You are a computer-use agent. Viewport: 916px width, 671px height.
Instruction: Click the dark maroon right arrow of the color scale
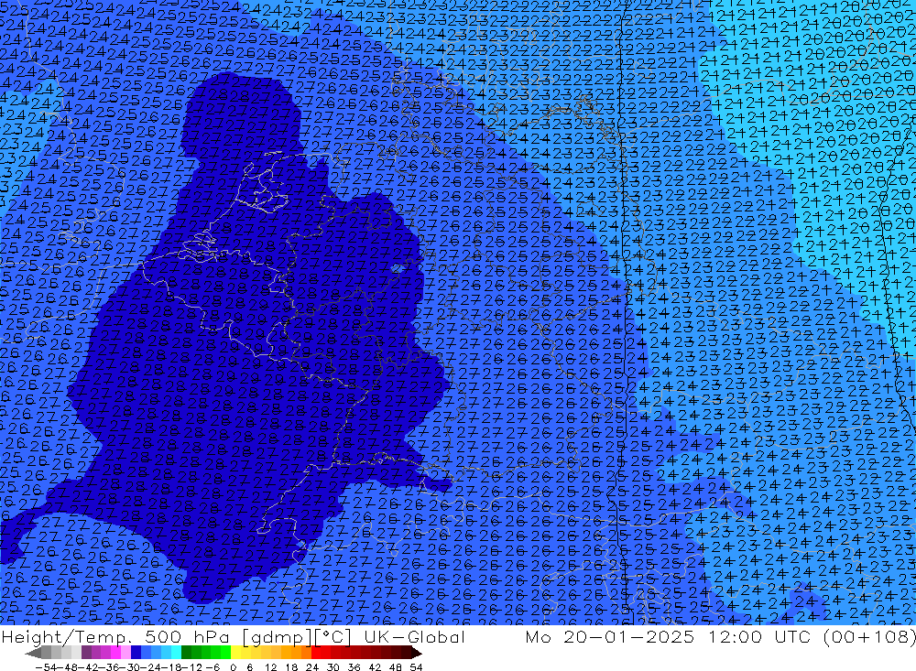pos(417,653)
